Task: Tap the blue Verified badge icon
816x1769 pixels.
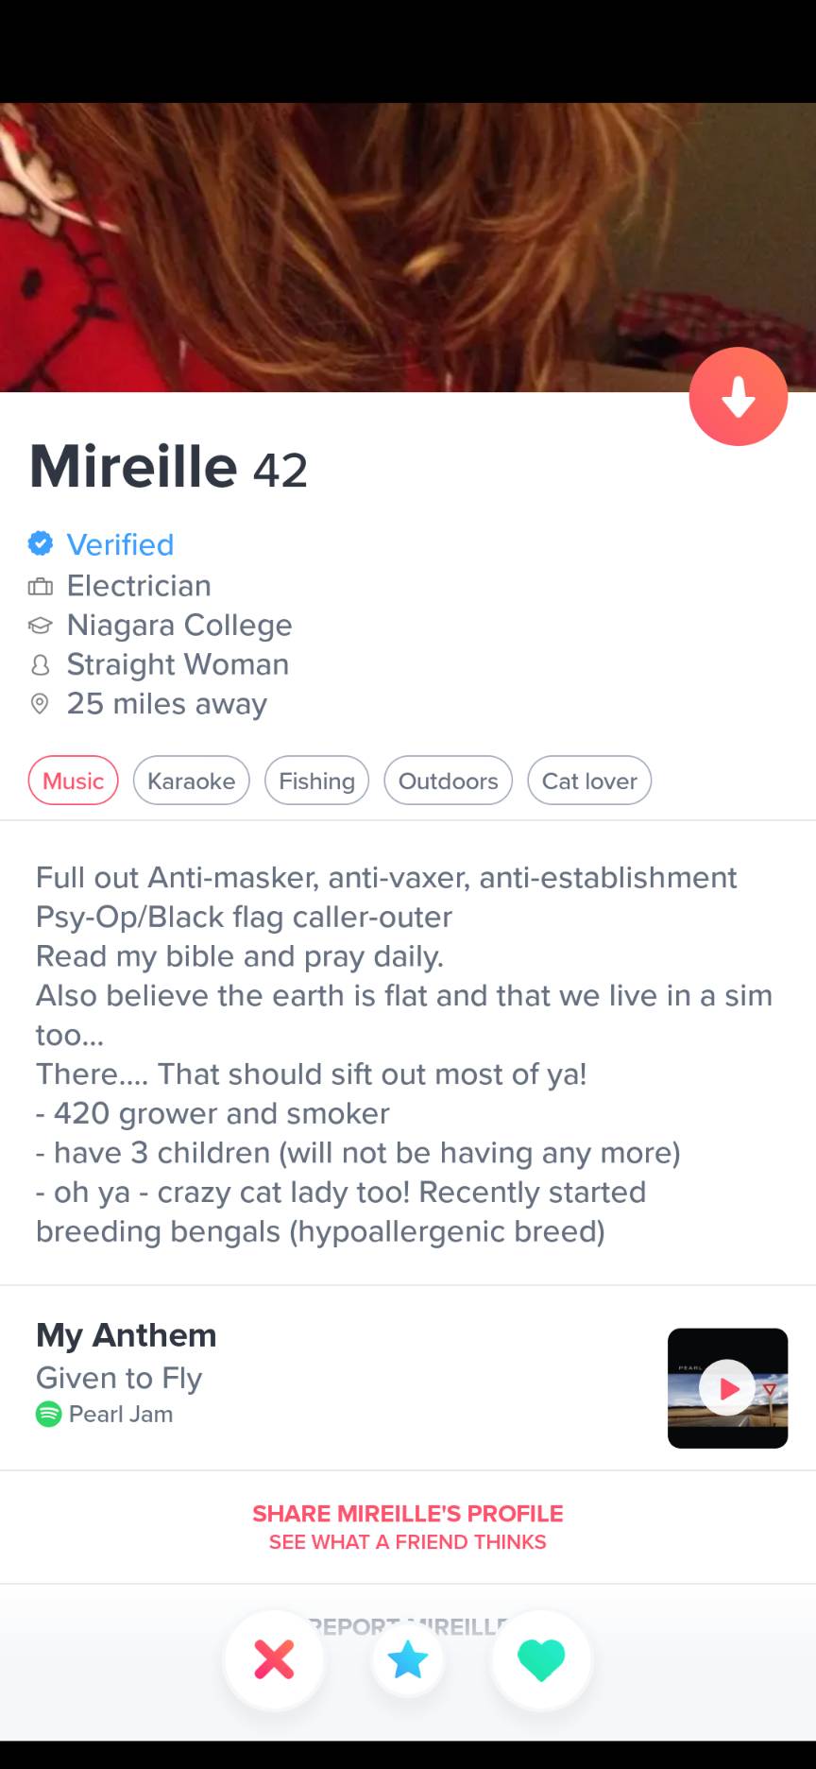Action: pos(40,543)
